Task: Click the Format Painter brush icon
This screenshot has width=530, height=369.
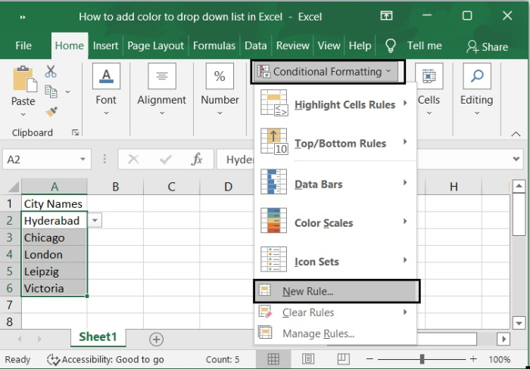Action: click(x=51, y=111)
